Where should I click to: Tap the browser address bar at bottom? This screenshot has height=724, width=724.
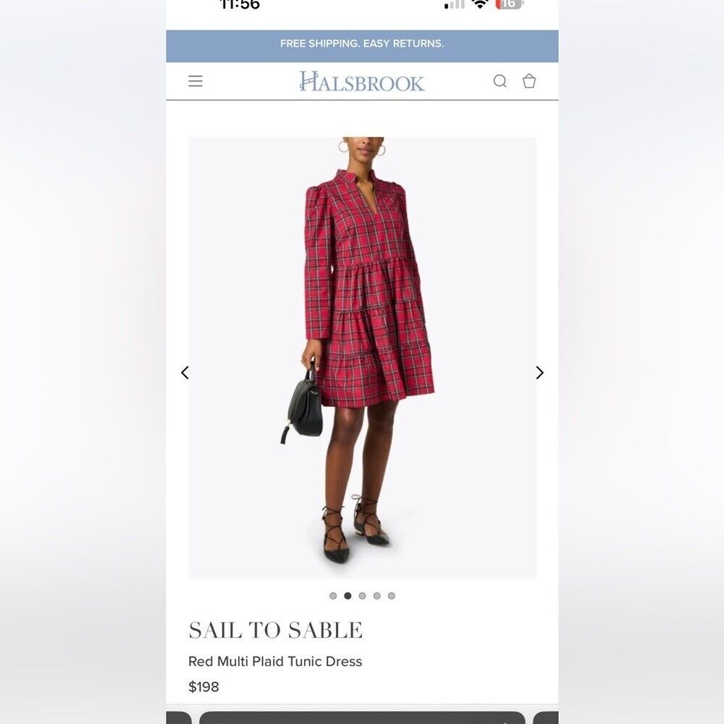point(362,718)
